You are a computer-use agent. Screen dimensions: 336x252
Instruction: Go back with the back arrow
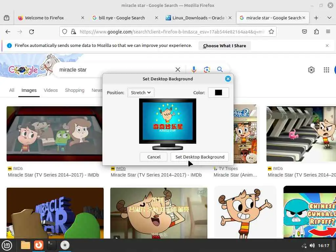click(x=8, y=32)
